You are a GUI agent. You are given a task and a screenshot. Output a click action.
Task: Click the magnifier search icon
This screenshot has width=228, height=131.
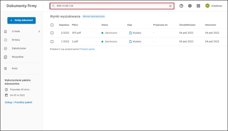[x=54, y=6]
